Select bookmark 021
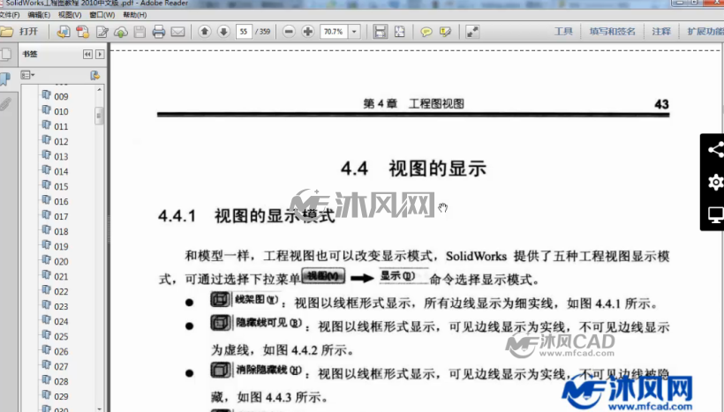This screenshot has height=412, width=724. click(61, 276)
